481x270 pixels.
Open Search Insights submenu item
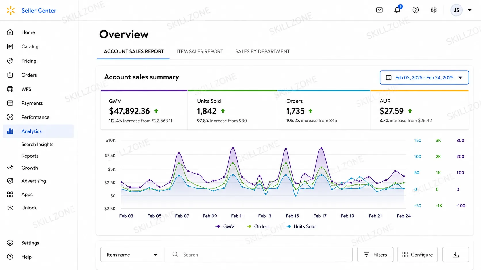pyautogui.click(x=37, y=144)
